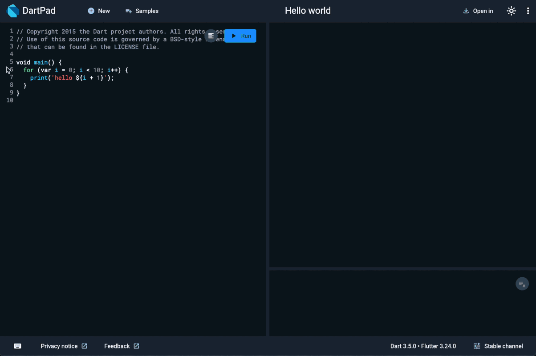Clear the console output icon
The height and width of the screenshot is (356, 536).
[522, 283]
